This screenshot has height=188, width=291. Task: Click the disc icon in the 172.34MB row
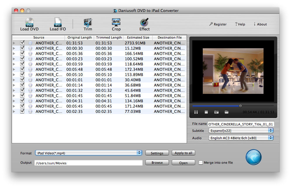click(x=30, y=69)
